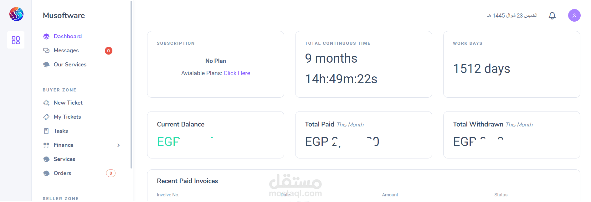The image size is (591, 202).
Task: Open the user profile avatar menu
Action: coord(574,15)
